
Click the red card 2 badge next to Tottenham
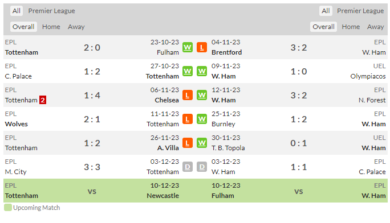coord(43,100)
